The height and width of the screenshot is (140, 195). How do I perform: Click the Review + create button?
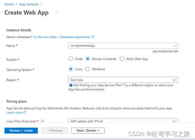click(x=21, y=131)
